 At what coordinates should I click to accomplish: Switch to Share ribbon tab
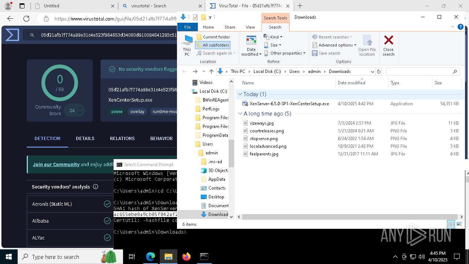tap(230, 27)
